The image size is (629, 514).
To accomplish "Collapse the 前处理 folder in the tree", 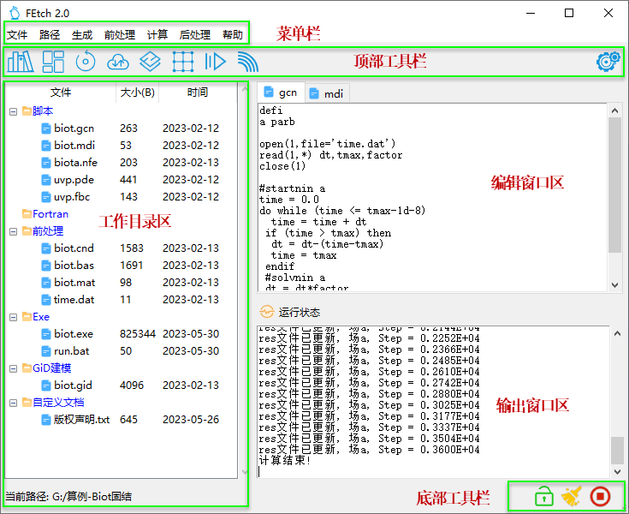I will [x=13, y=231].
